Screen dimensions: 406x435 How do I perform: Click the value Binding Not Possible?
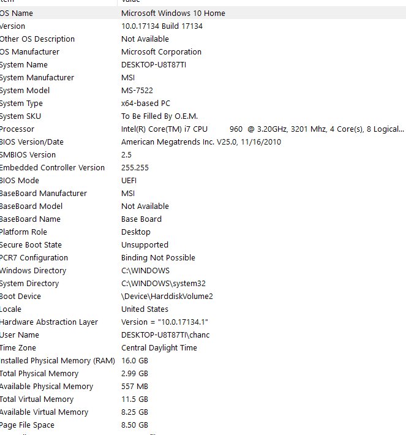(x=158, y=258)
